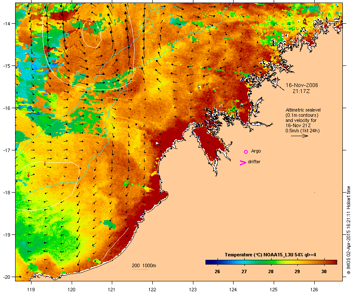Click the '120' longitude axis label
Viewport: 354px width, 293px height.
(72, 290)
